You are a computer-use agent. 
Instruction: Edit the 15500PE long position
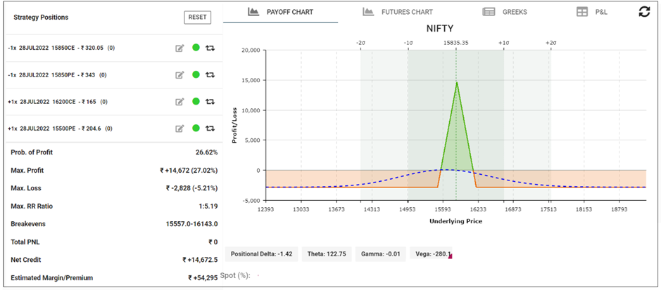point(180,128)
